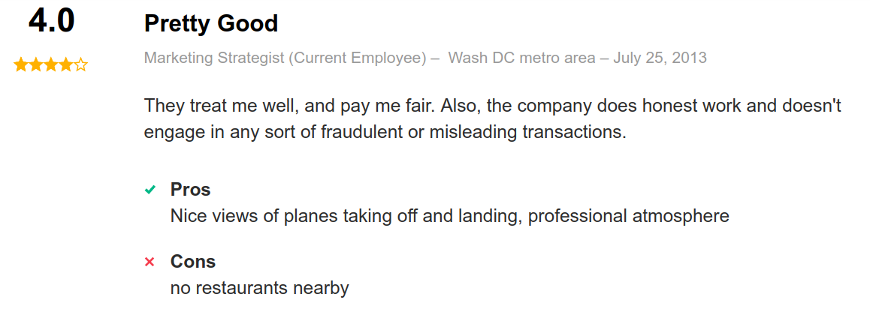Screen dimensions: 870x312
Task: Click the Cons heading
Action: (193, 261)
